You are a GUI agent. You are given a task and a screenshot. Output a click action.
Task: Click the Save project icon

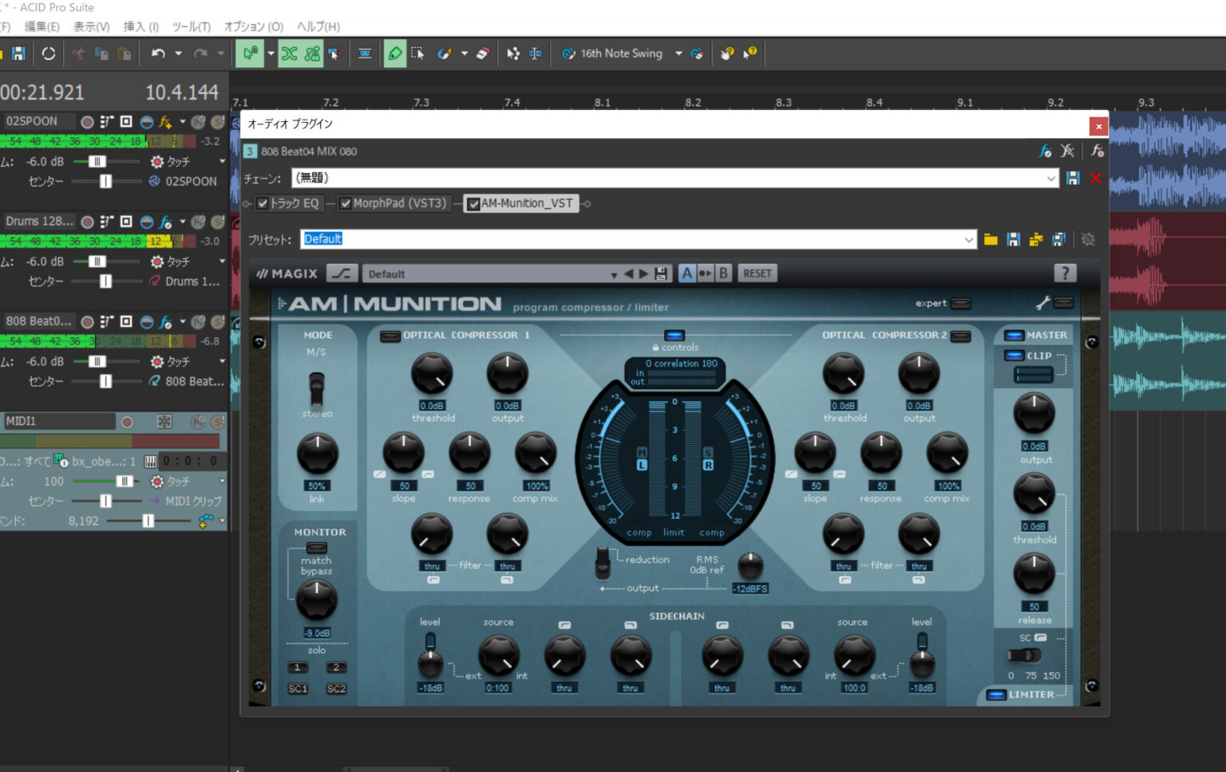point(18,53)
